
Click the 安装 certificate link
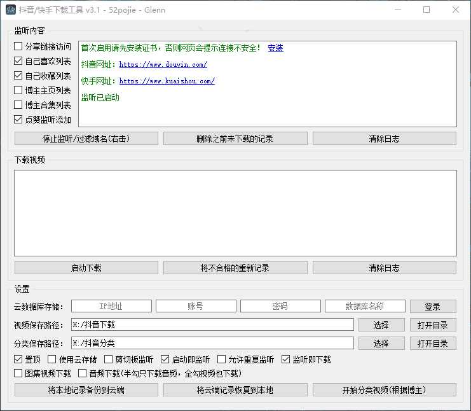pos(275,48)
